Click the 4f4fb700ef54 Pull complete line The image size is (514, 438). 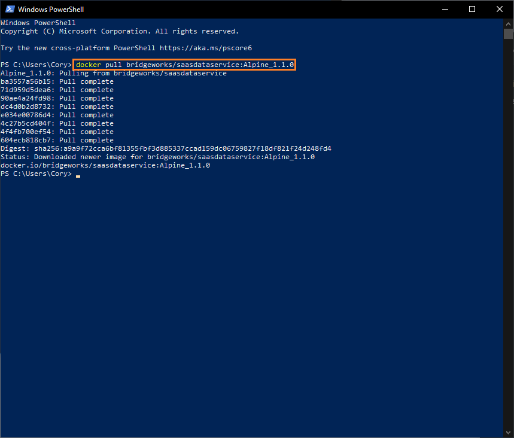click(57, 132)
